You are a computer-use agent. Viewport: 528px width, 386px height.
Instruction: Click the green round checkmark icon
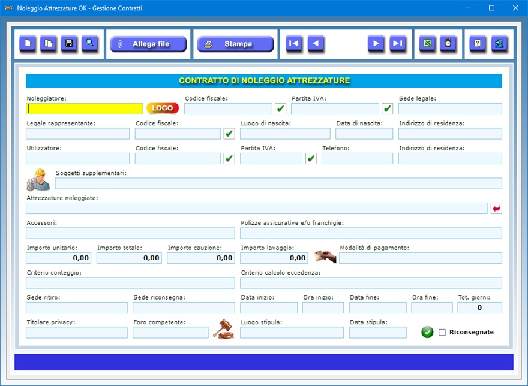click(427, 332)
